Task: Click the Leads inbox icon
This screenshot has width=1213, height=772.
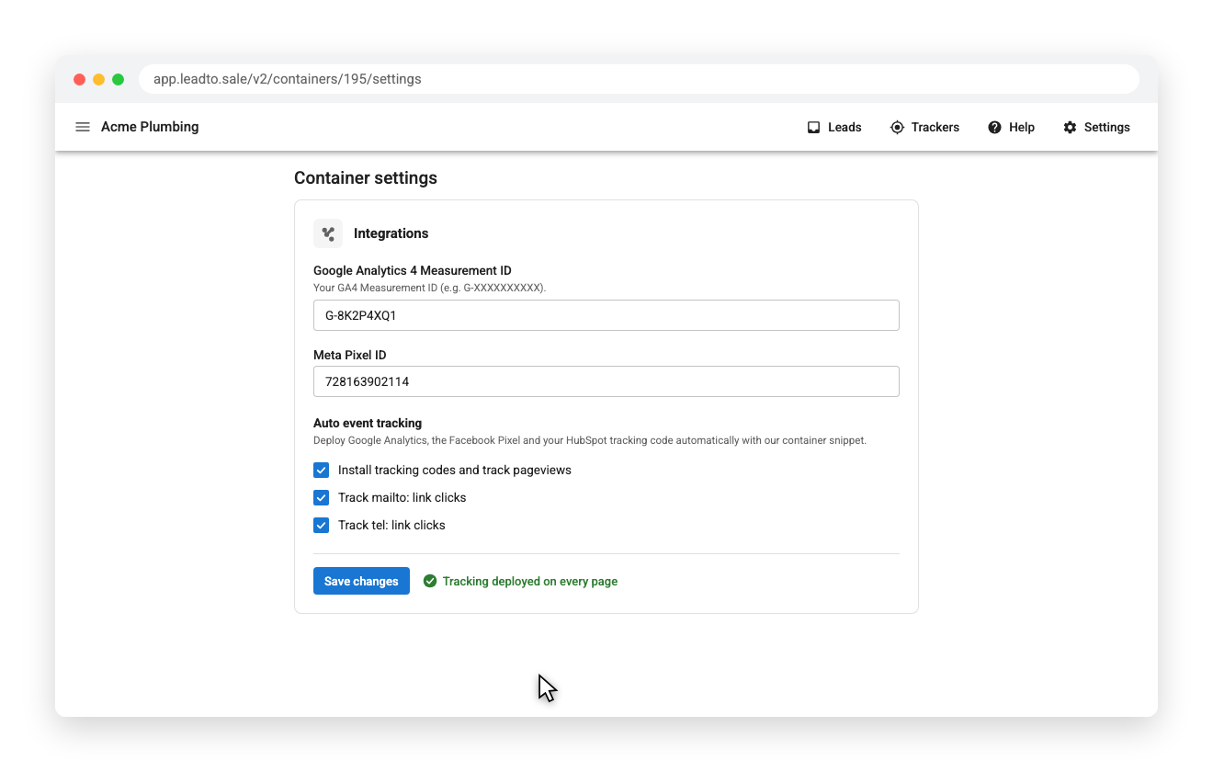Action: (x=813, y=128)
